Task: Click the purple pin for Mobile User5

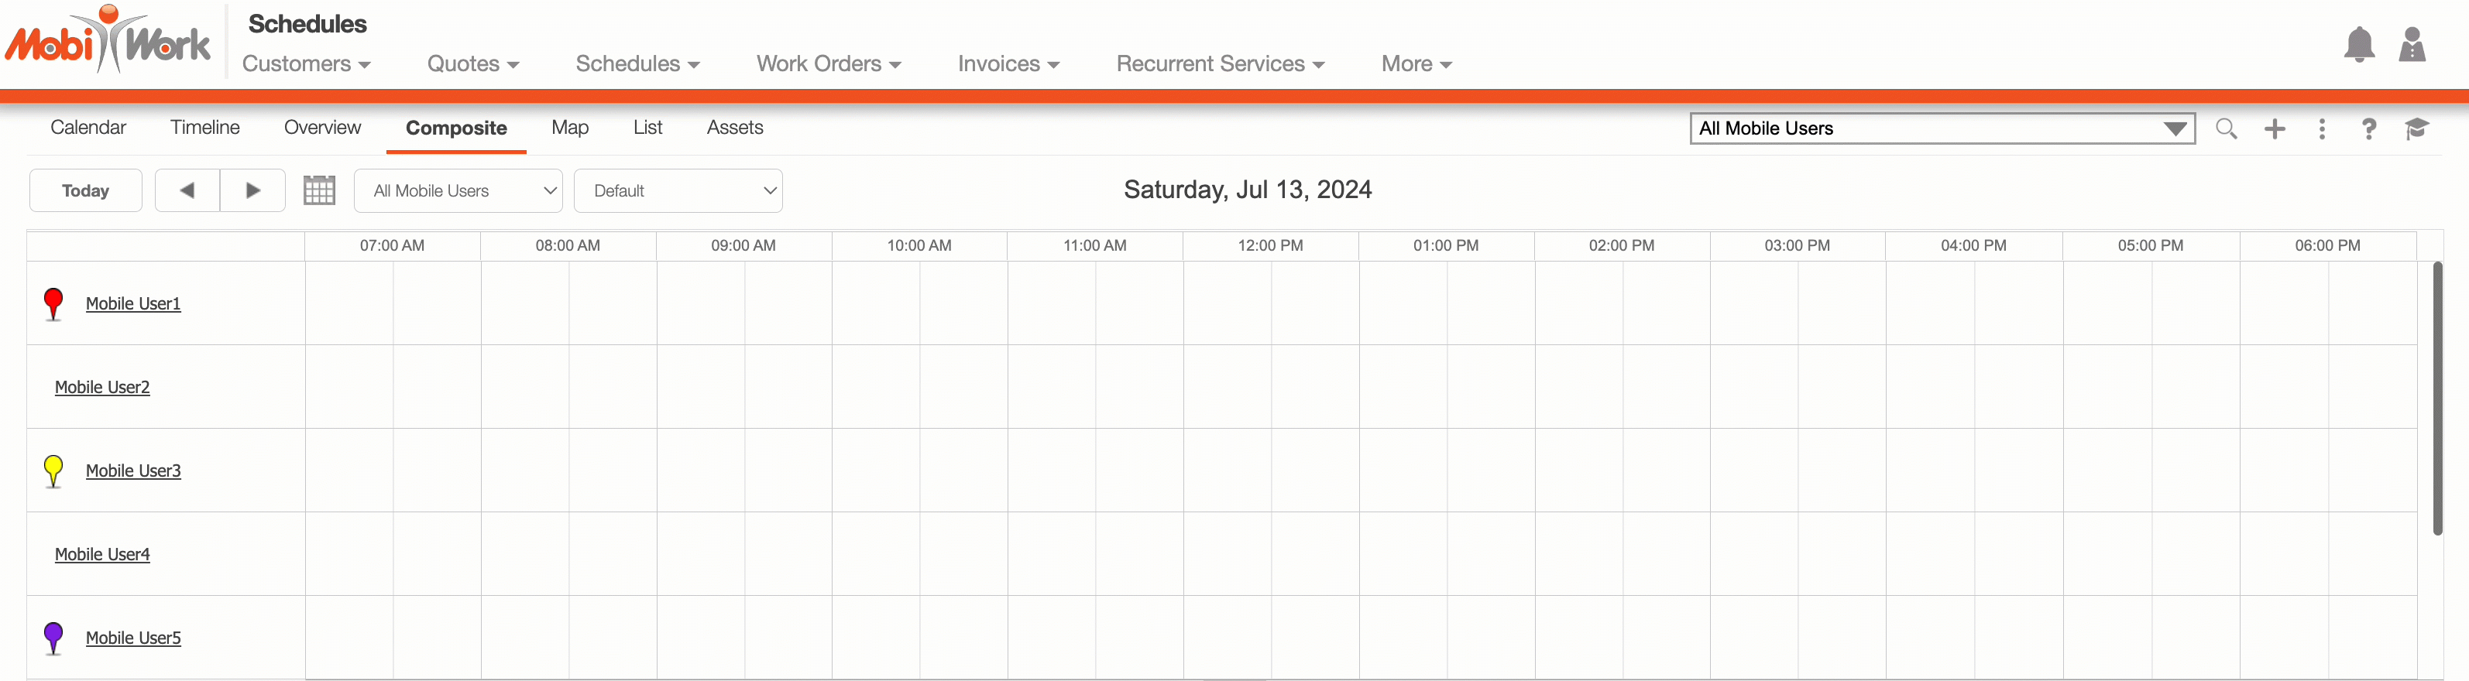Action: pos(53,637)
